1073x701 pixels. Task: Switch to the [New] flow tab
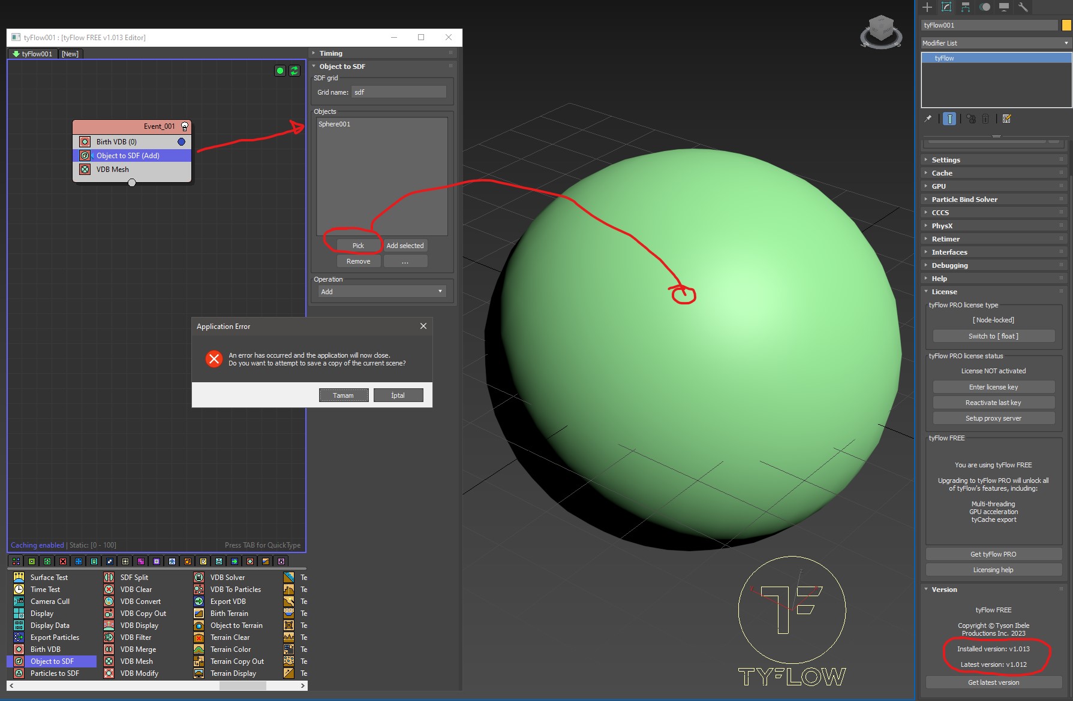70,54
